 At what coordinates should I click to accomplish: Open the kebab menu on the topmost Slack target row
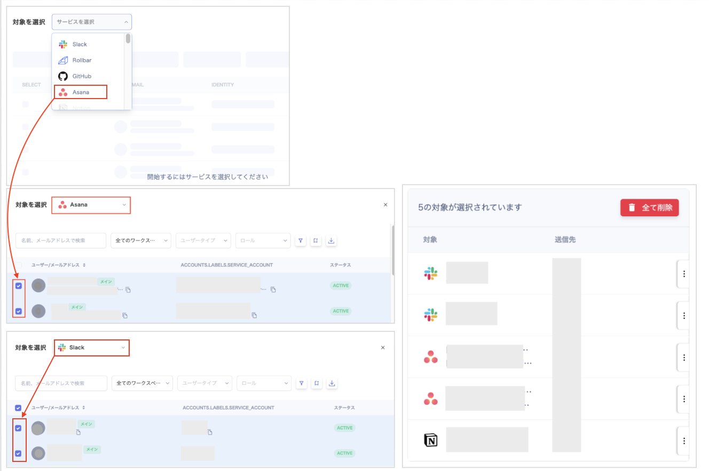[x=684, y=274]
